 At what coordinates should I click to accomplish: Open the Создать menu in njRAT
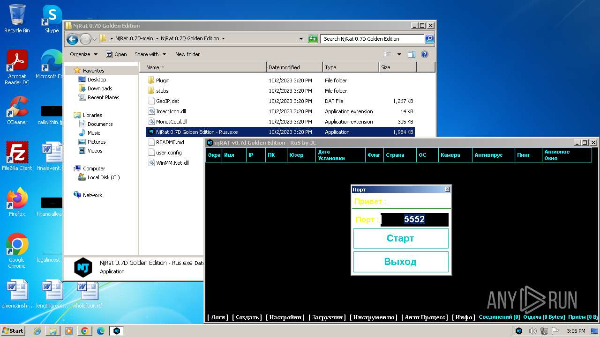247,317
